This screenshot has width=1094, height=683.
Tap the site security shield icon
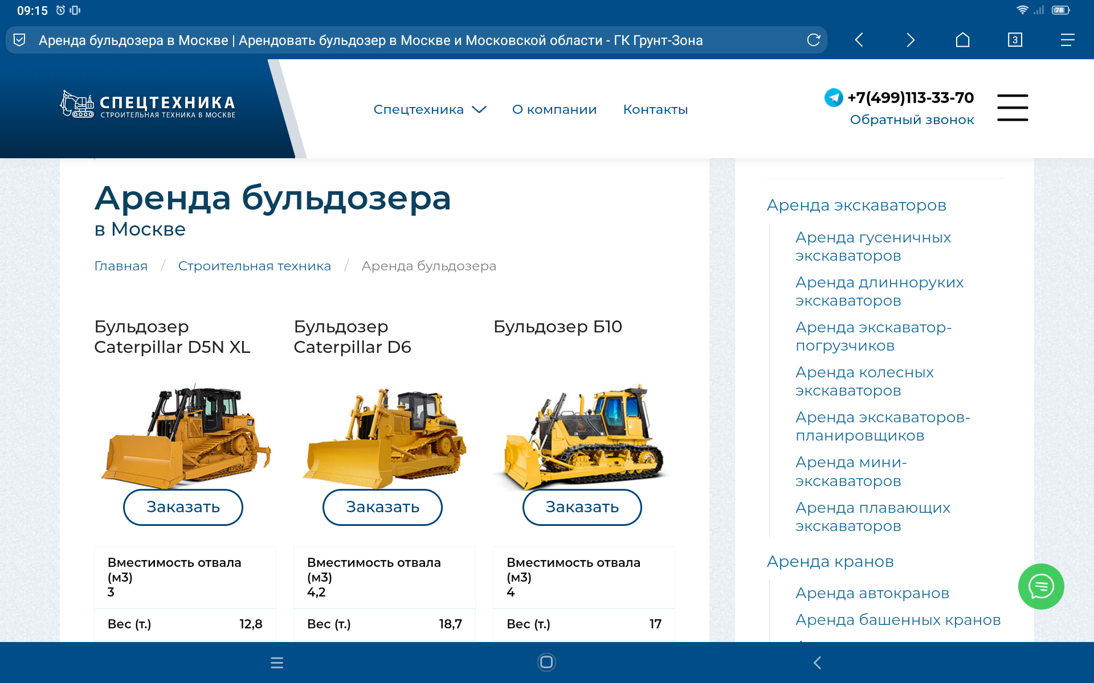point(19,40)
